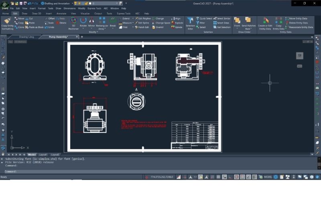Toggle the blue checkmark status icon
This screenshot has height=200, width=321.
317,177
